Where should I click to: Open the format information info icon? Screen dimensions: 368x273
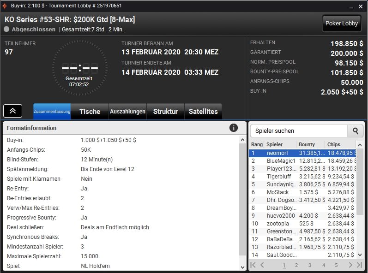tap(234, 128)
